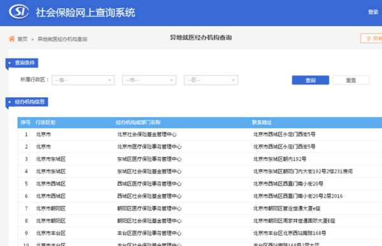
Task: Click the 重置 reset button
Action: [x=351, y=80]
